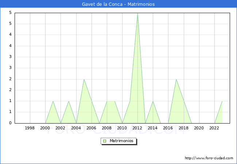Click the 2020 x-axis year label
237x164 pixels.
pos(199,128)
